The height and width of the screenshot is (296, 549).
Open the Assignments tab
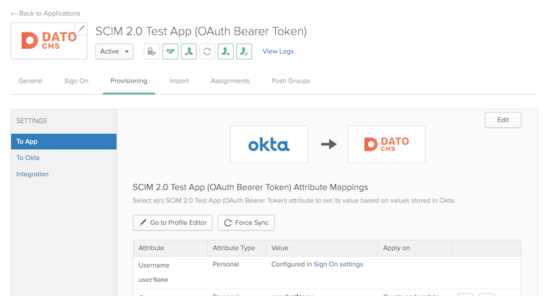point(230,81)
